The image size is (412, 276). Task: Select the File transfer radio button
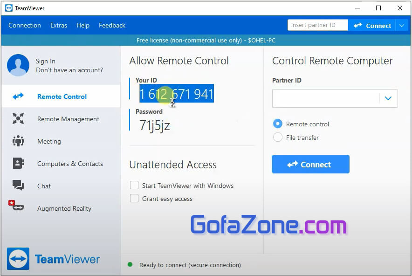pos(277,138)
